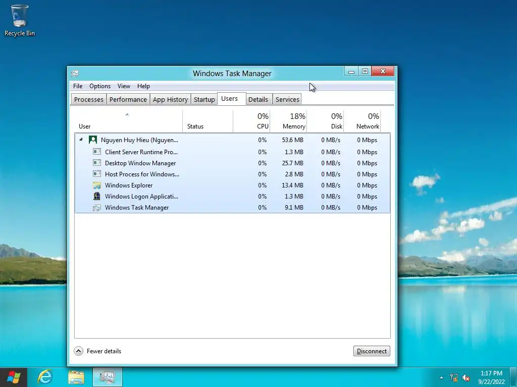Click the Disconnect button
The height and width of the screenshot is (387, 517).
tap(372, 351)
